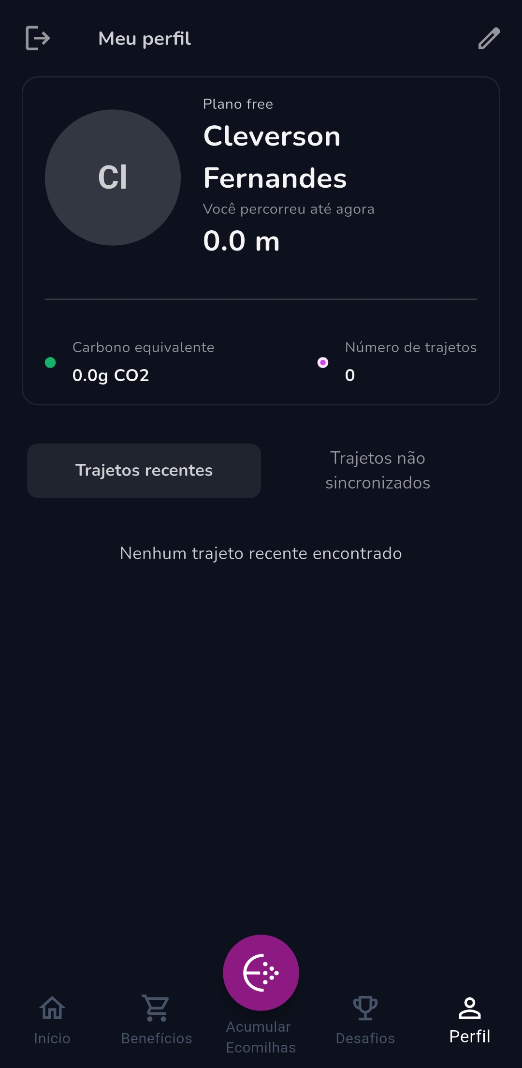
Task: Open Benefícios shopping cart icon
Action: click(x=157, y=1008)
